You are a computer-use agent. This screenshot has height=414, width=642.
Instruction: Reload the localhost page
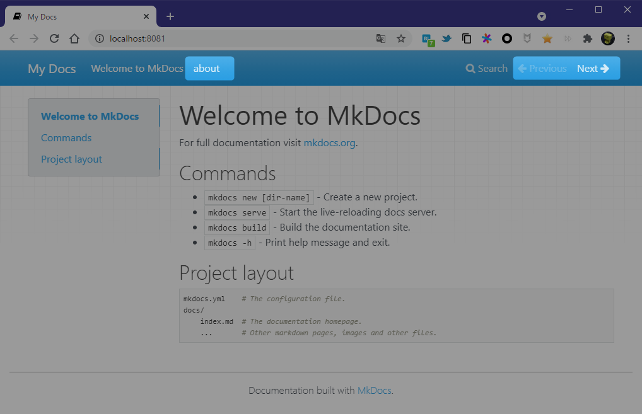(54, 38)
